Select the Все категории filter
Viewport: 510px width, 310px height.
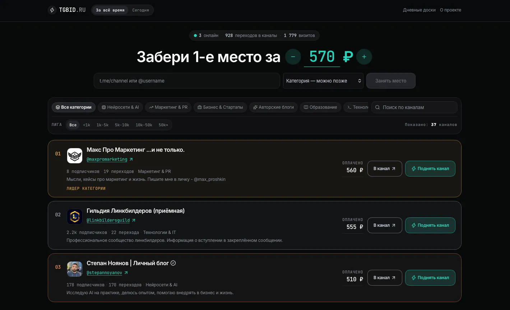[x=74, y=107]
